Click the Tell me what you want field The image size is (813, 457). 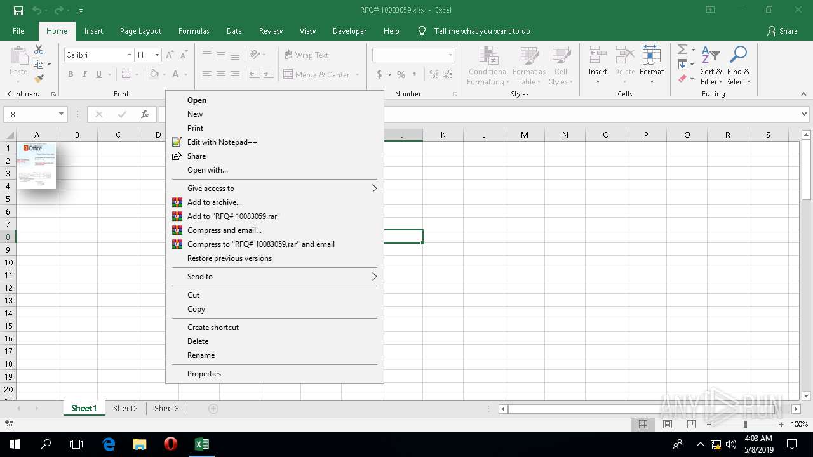[481, 31]
